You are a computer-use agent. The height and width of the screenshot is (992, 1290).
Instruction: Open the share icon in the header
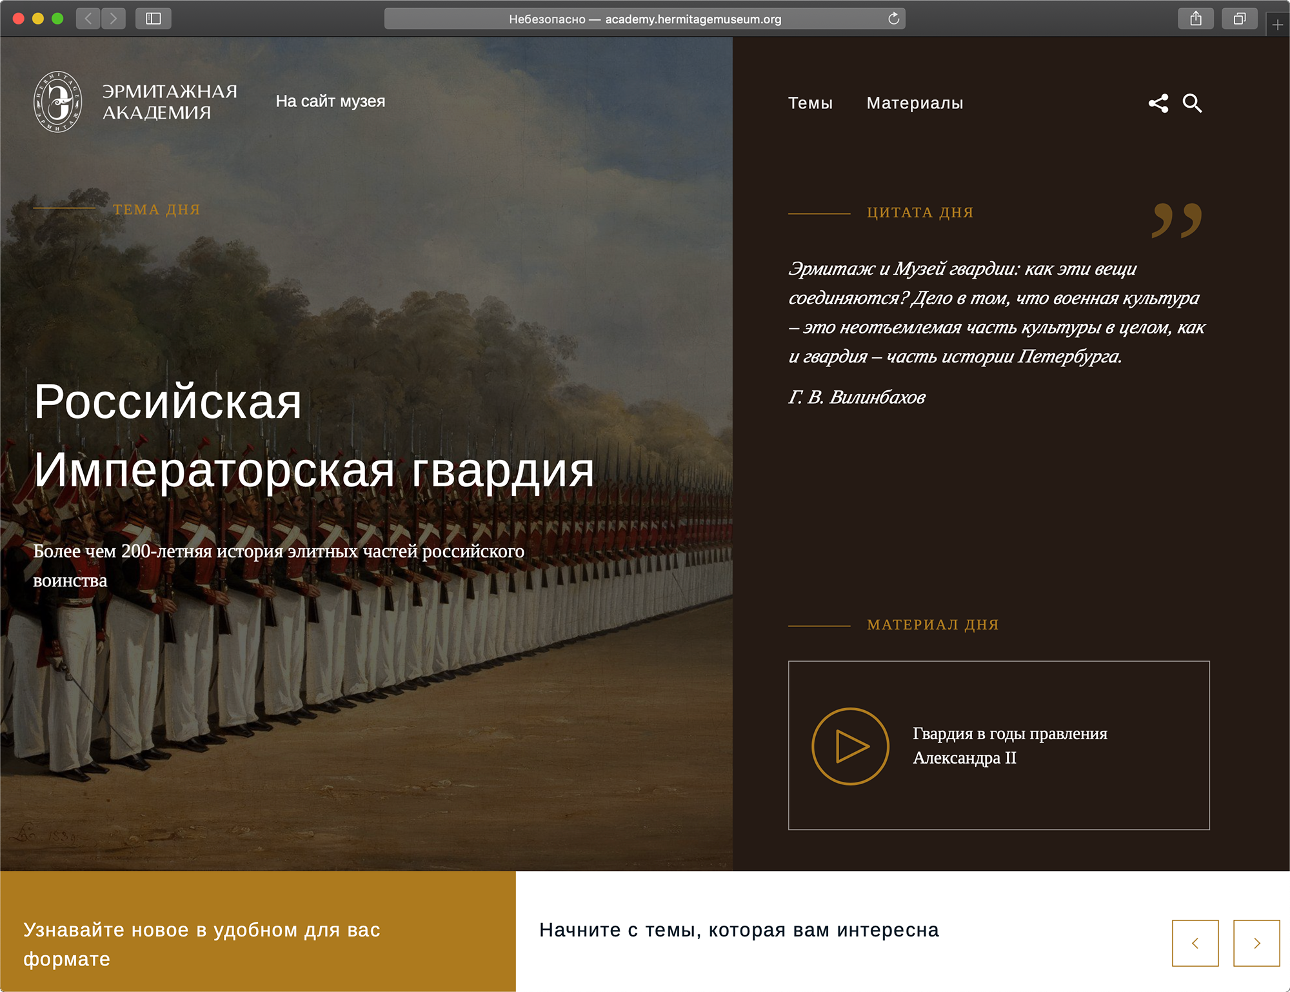[x=1158, y=103]
